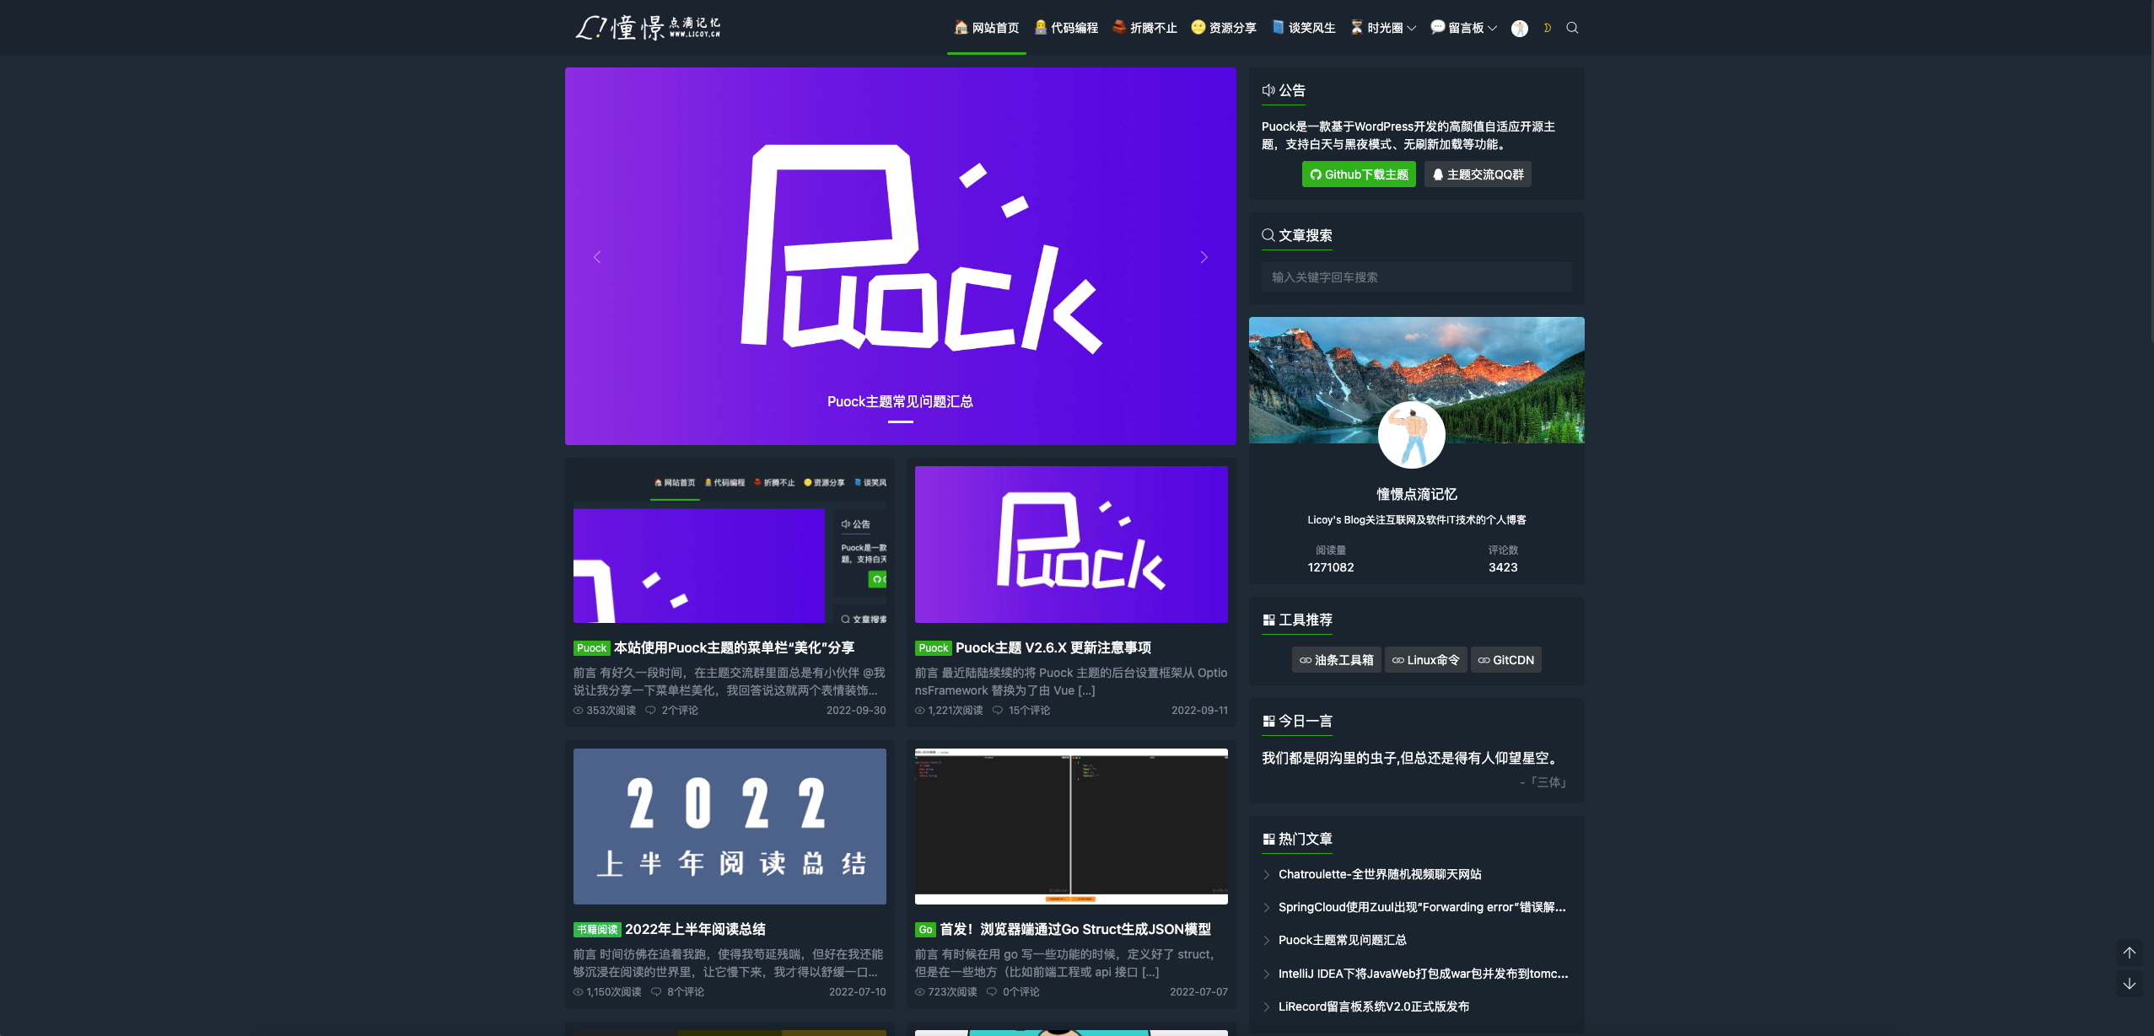Click the Go category tag
This screenshot has height=1036, width=2154.
925,930
